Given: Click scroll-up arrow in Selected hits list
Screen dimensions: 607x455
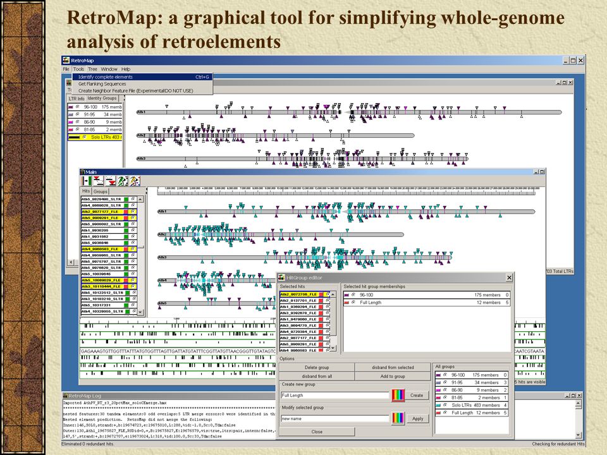Looking at the screenshot, I should pos(333,295).
